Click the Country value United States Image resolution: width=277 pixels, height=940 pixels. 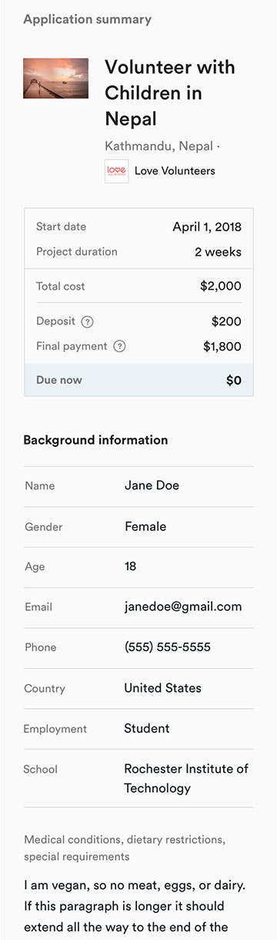click(163, 688)
